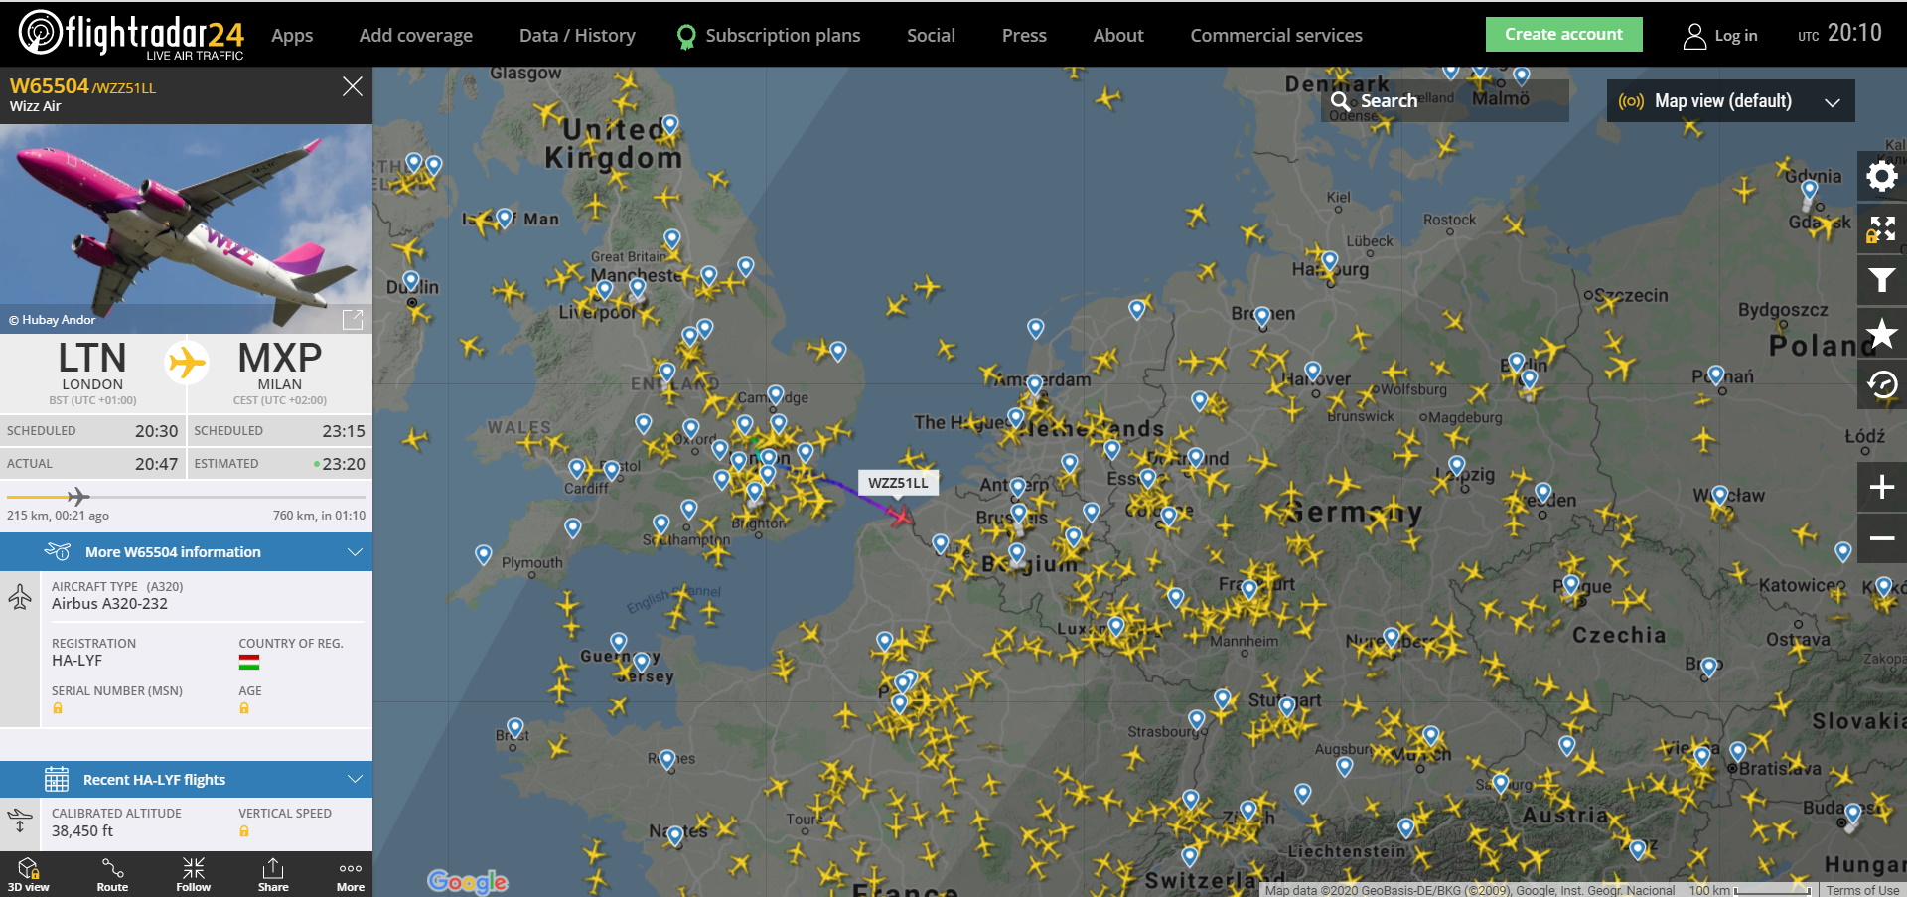The height and width of the screenshot is (897, 1907).
Task: Open bookmarks star panel
Action: pyautogui.click(x=1881, y=333)
